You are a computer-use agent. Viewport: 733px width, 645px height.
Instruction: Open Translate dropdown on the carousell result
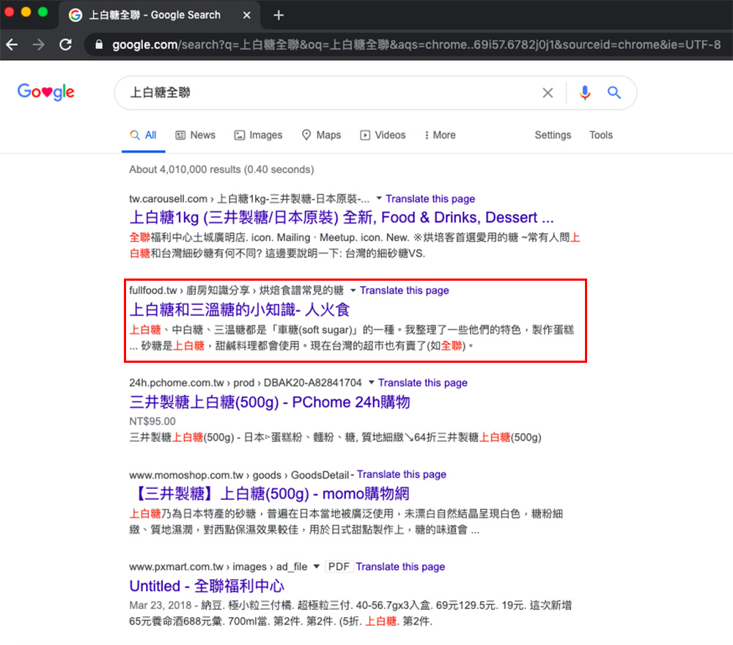tap(378, 199)
